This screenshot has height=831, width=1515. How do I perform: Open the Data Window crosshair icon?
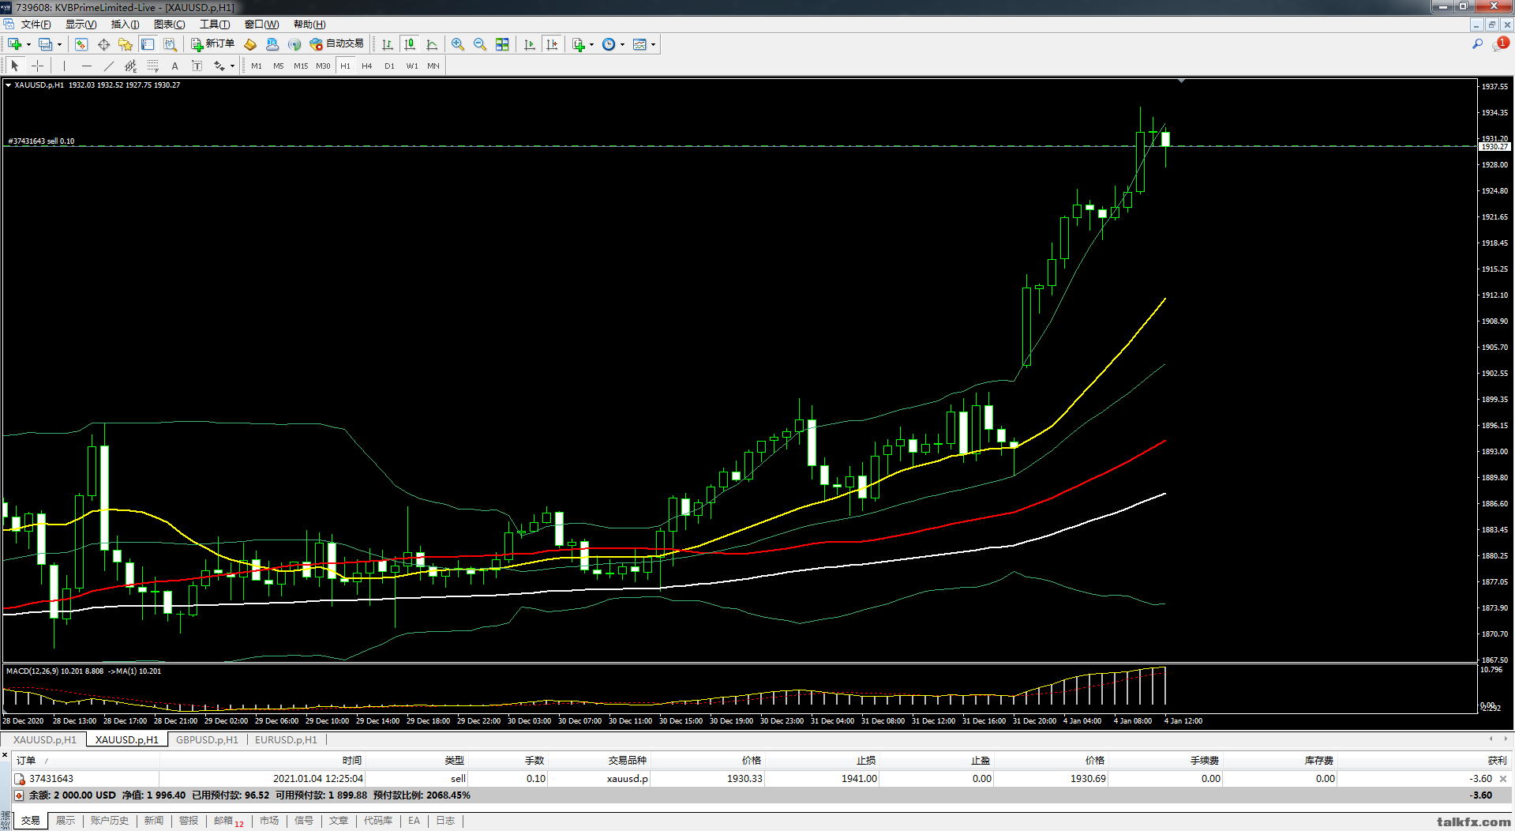coord(103,44)
